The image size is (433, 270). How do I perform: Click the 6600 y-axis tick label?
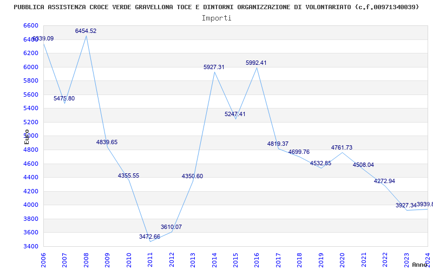(x=31, y=25)
